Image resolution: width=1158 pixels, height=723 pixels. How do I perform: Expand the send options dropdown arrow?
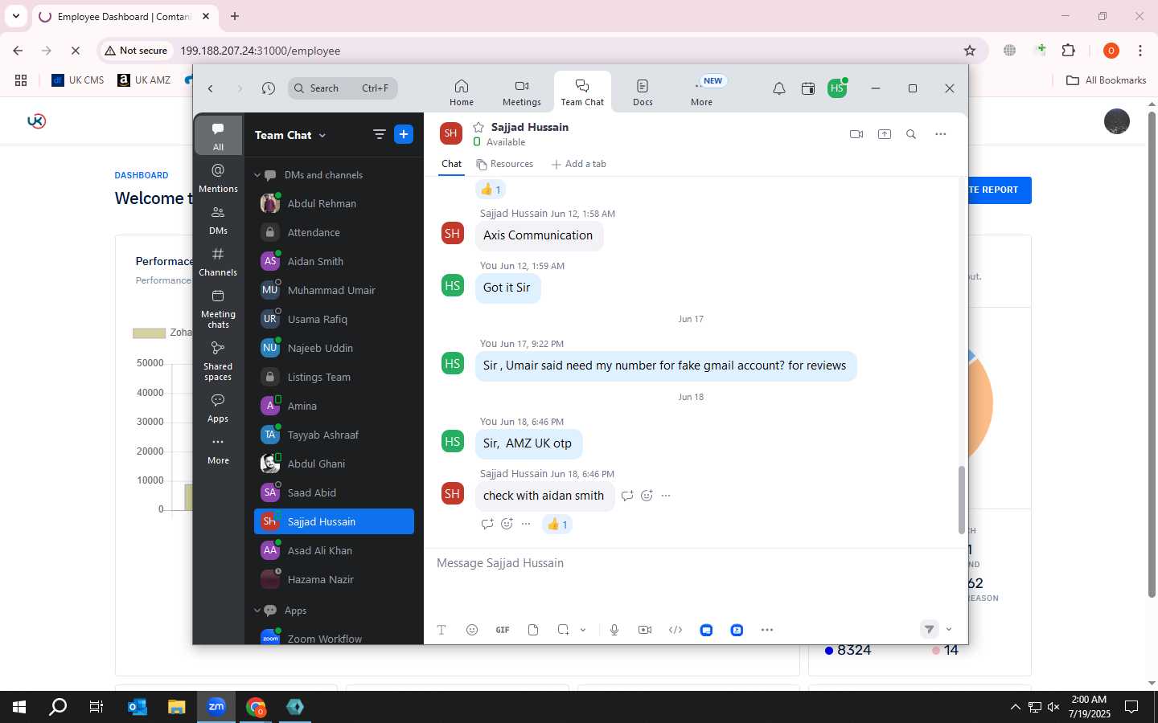pyautogui.click(x=949, y=629)
